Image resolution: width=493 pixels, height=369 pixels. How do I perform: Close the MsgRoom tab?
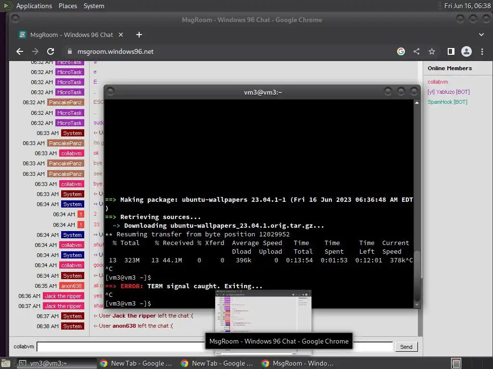coord(121,35)
